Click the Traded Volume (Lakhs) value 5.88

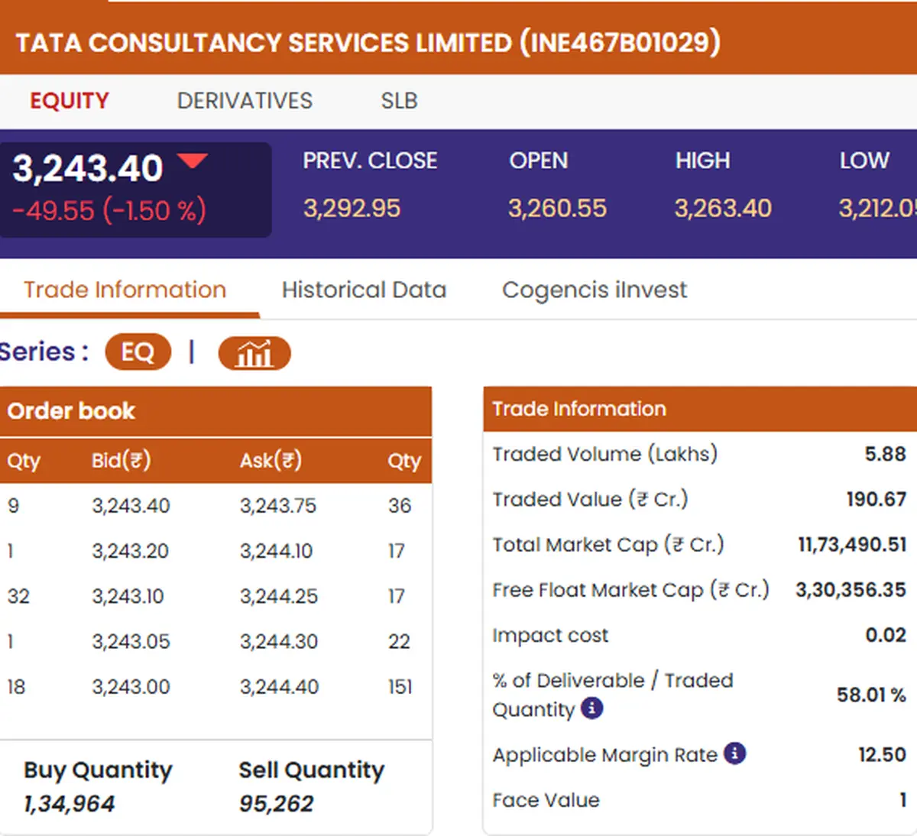[886, 454]
